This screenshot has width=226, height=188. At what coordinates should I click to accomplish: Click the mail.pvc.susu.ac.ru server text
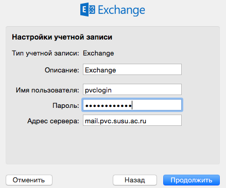pyautogui.click(x=115, y=121)
